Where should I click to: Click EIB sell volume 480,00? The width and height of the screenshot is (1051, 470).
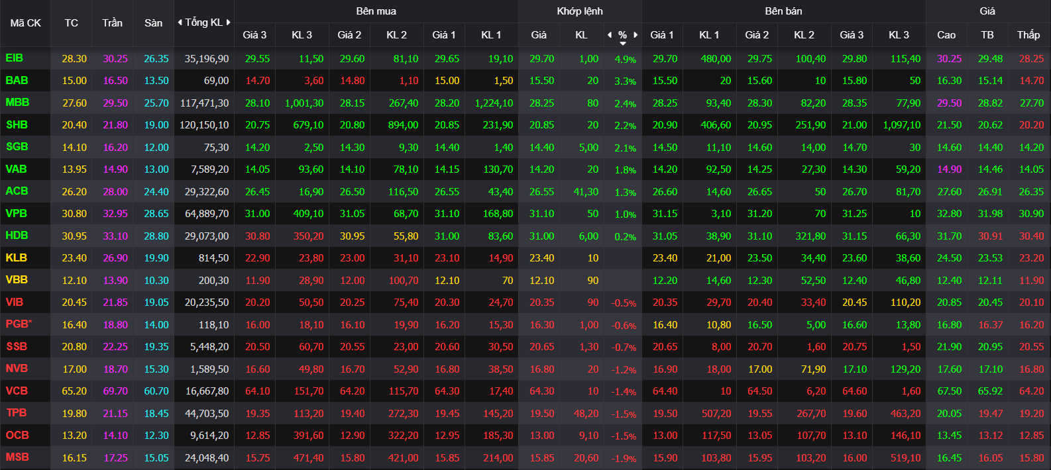pyautogui.click(x=716, y=59)
